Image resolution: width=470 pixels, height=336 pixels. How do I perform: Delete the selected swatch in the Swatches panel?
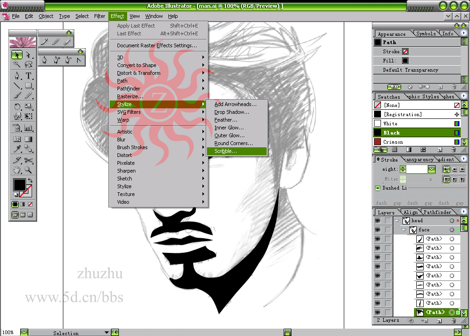[453, 150]
